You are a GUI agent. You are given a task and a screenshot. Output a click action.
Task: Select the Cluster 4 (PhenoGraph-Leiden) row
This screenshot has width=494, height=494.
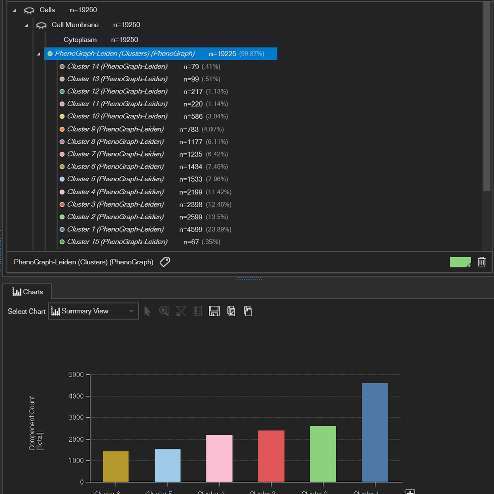pos(145,192)
